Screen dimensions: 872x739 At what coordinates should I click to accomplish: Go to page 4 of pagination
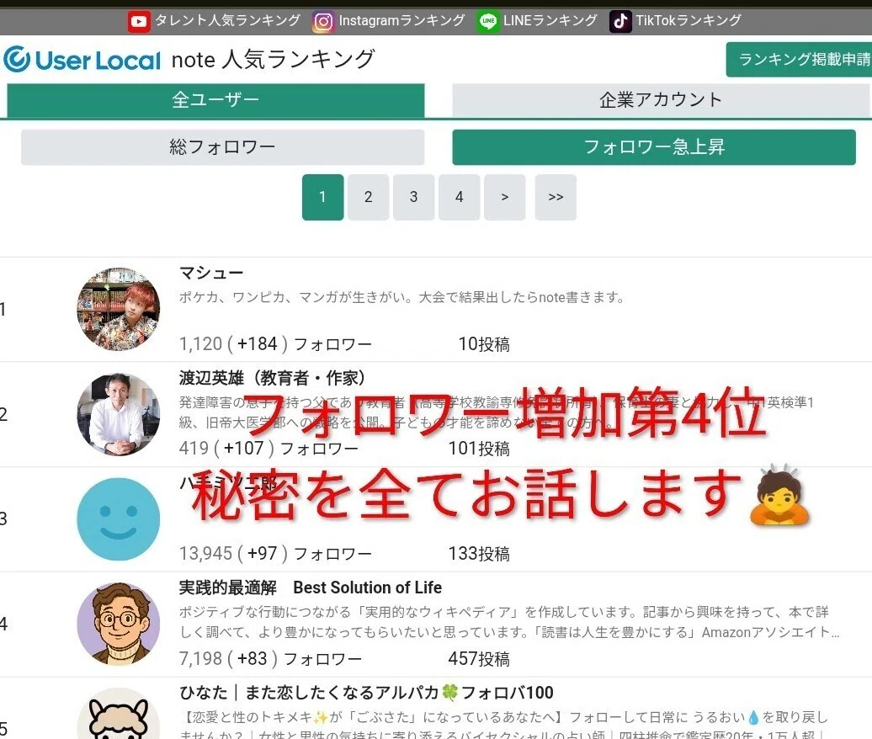[x=460, y=197]
